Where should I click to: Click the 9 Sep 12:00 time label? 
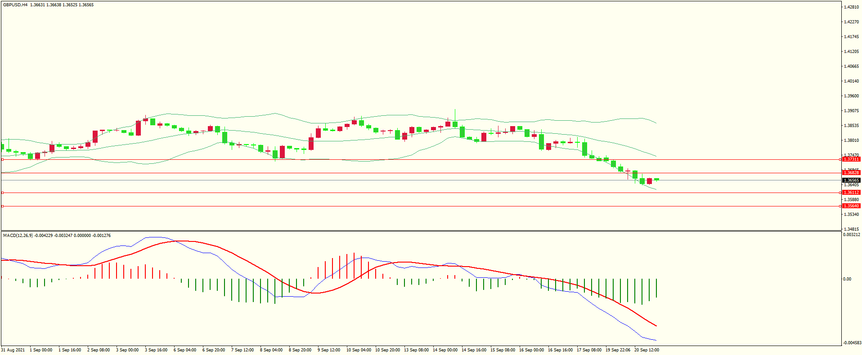point(329,350)
